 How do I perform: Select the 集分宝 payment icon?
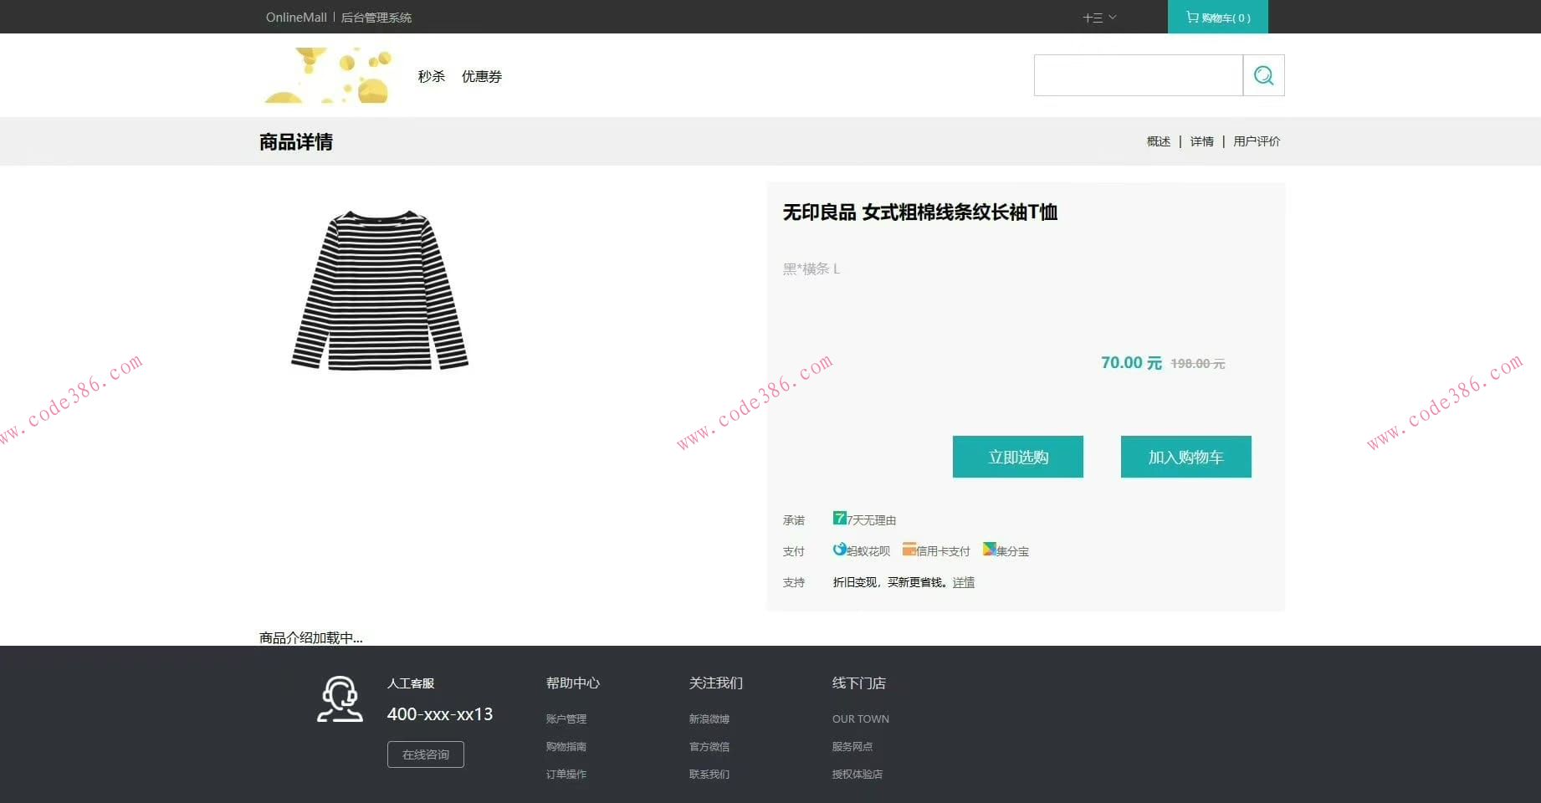click(x=990, y=550)
